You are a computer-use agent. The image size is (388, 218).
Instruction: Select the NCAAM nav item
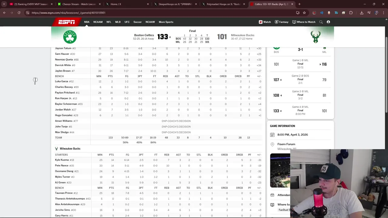coord(98,22)
